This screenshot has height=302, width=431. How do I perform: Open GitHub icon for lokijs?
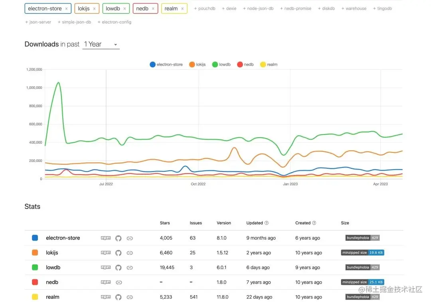pyautogui.click(x=118, y=253)
